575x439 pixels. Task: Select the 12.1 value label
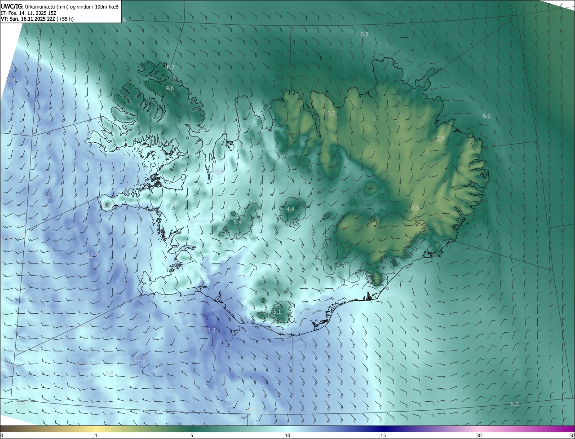(x=140, y=359)
